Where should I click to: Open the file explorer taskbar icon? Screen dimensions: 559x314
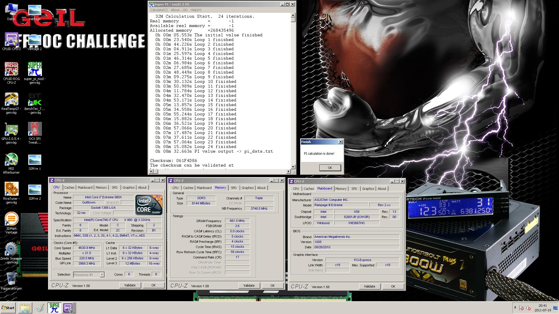pyautogui.click(x=25, y=308)
